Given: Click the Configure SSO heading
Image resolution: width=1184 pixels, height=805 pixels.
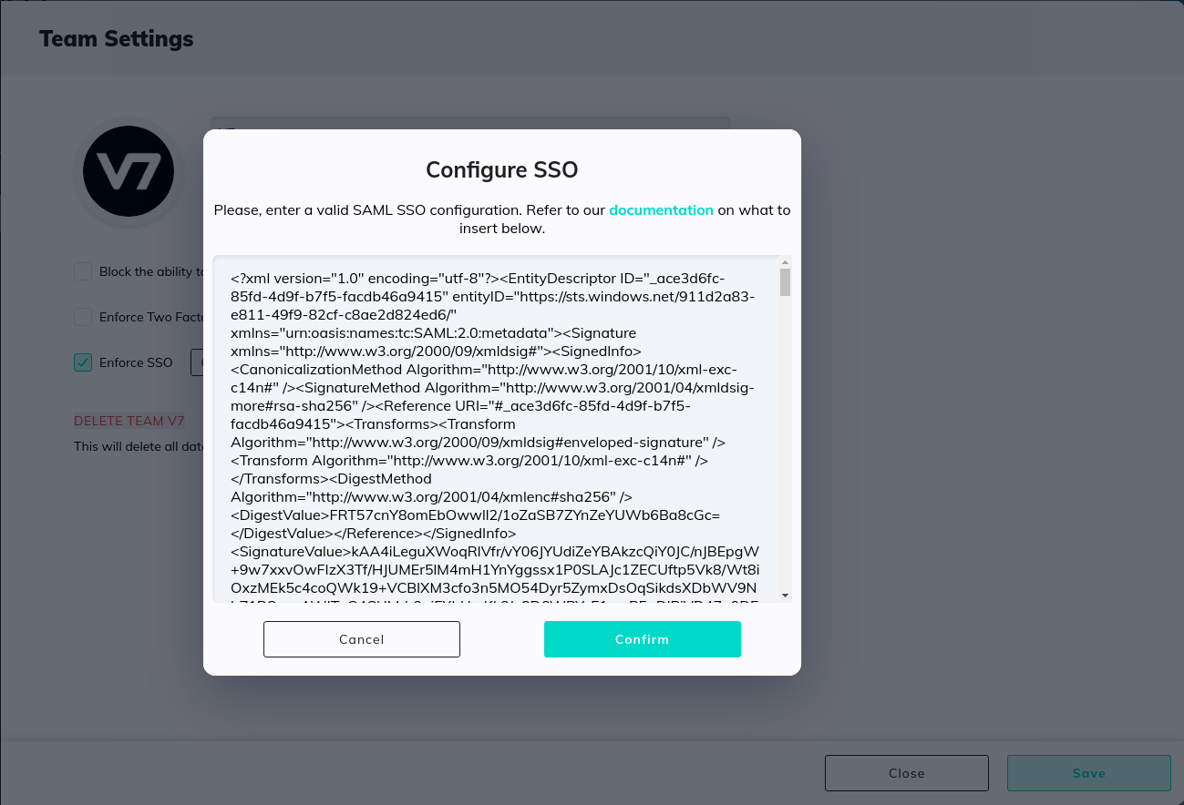Looking at the screenshot, I should pos(502,169).
